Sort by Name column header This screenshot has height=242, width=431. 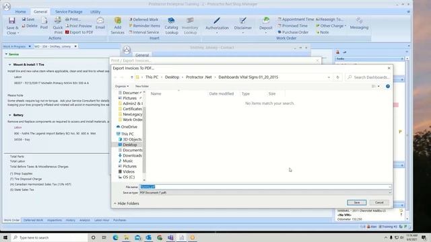pos(156,93)
